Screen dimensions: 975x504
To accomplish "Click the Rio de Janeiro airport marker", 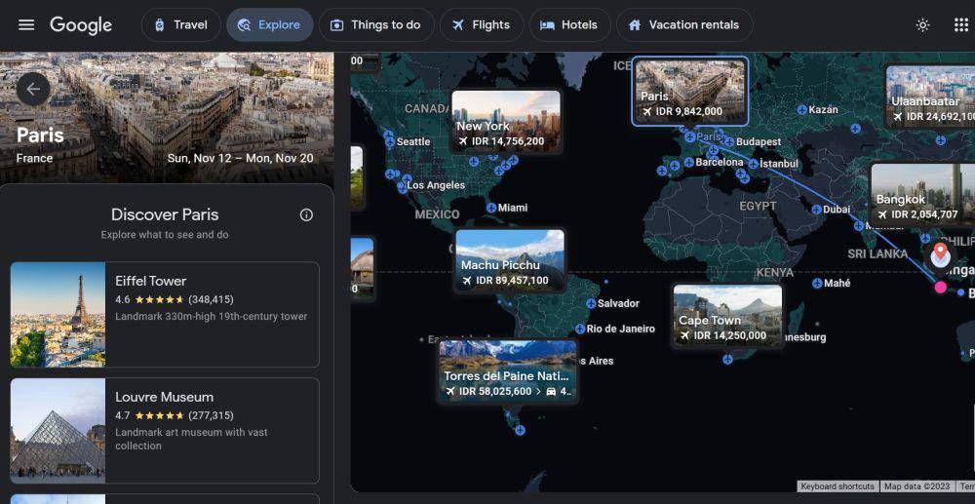I will (x=580, y=329).
